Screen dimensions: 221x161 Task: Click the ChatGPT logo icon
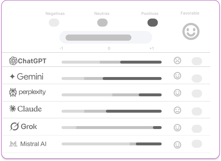13,61
